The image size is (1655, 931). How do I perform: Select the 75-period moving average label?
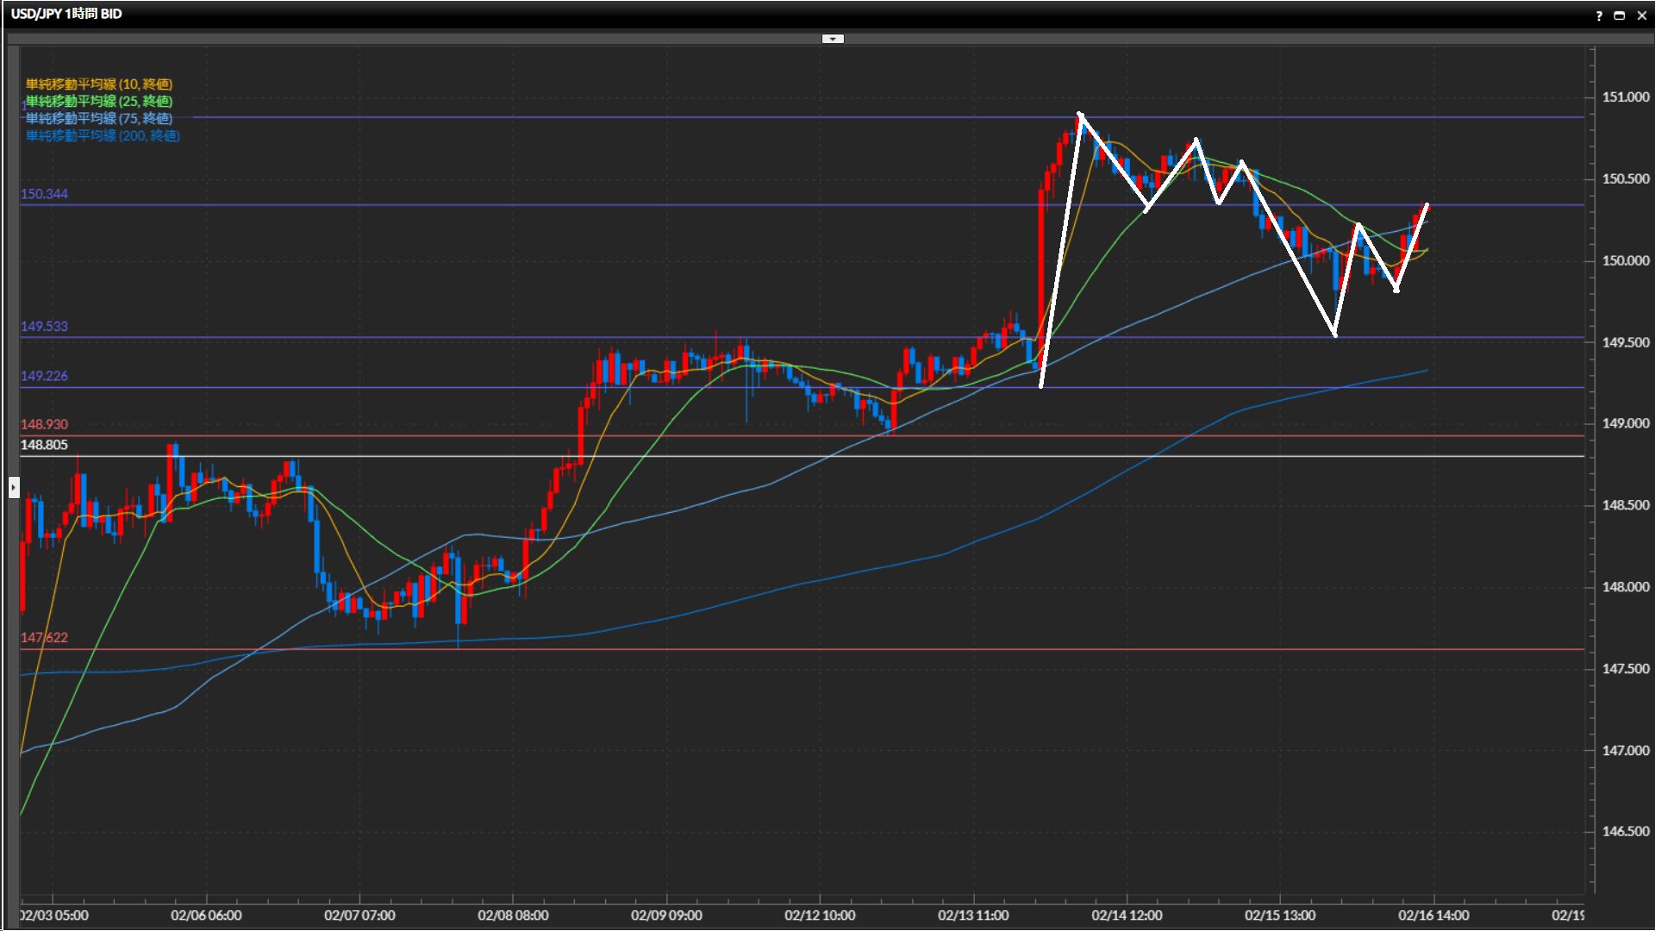(99, 118)
